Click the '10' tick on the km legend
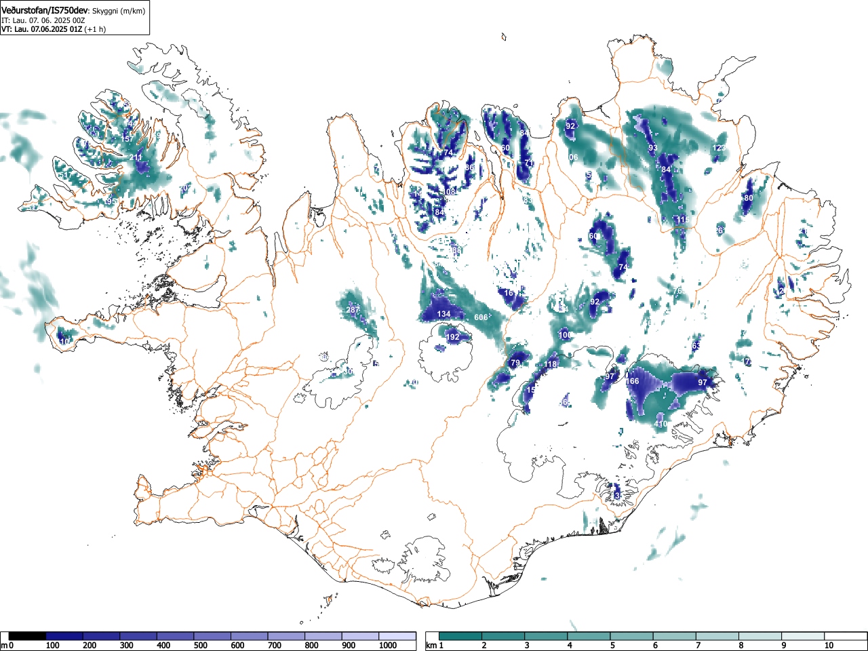 [x=829, y=646]
